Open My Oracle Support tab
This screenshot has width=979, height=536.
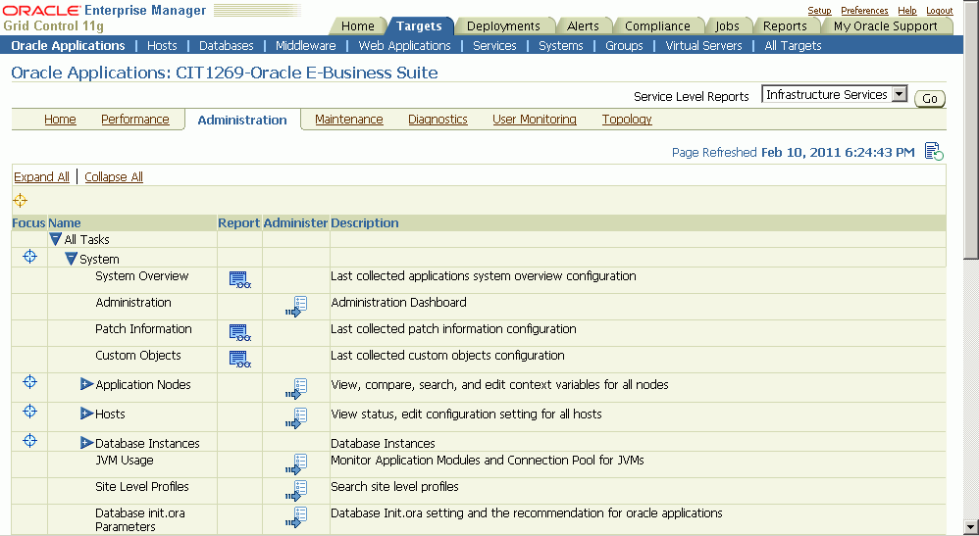click(886, 26)
